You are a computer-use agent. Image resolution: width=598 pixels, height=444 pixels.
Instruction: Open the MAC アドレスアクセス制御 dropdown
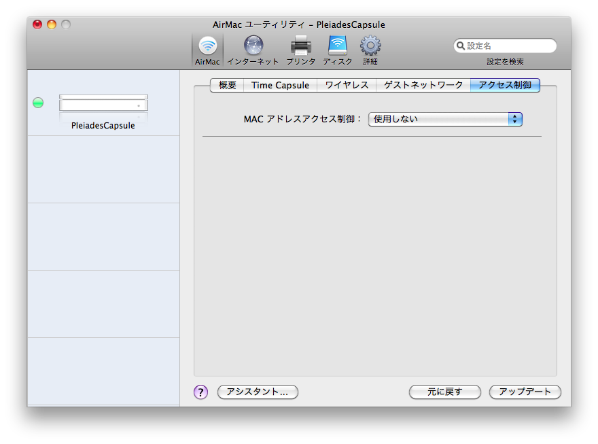point(445,119)
